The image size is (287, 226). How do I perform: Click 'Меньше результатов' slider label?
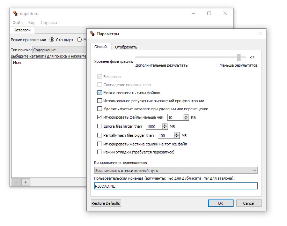[238, 65]
